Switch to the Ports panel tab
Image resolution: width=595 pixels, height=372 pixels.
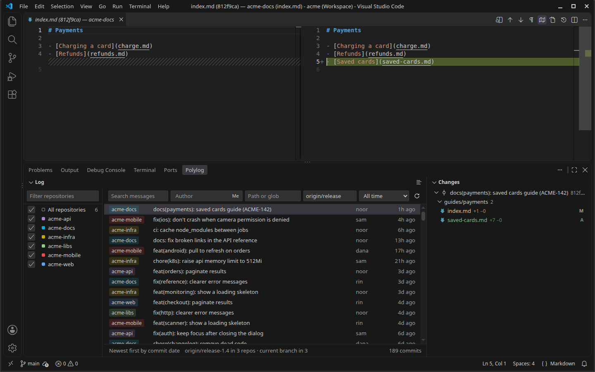pyautogui.click(x=170, y=170)
